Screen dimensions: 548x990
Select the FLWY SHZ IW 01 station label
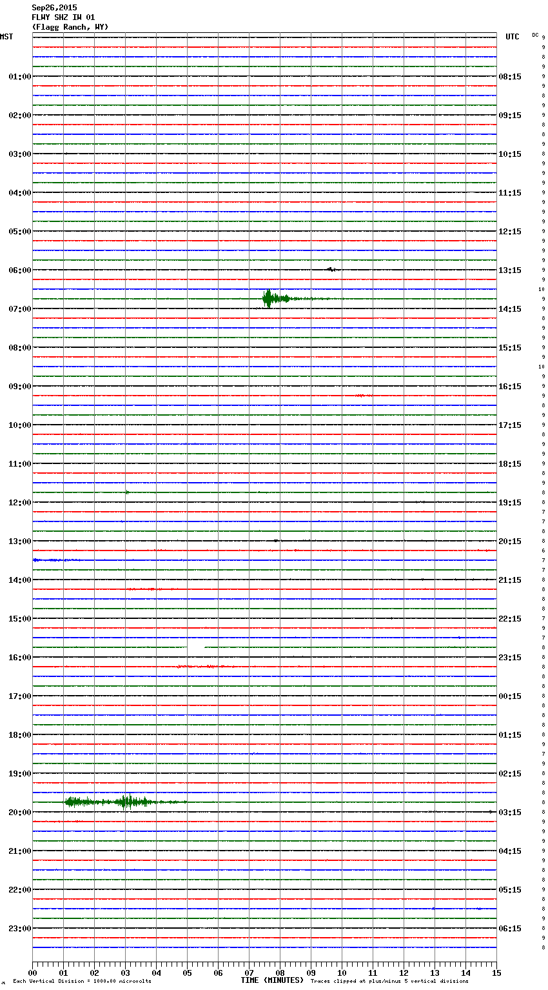point(63,17)
